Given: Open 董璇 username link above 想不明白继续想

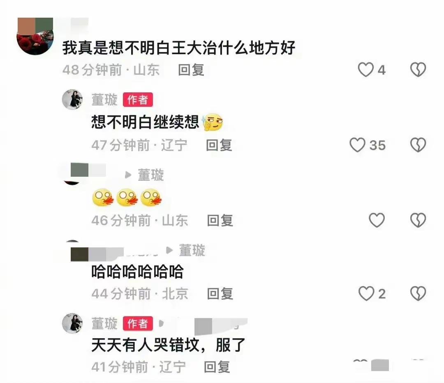Looking at the screenshot, I should (104, 99).
